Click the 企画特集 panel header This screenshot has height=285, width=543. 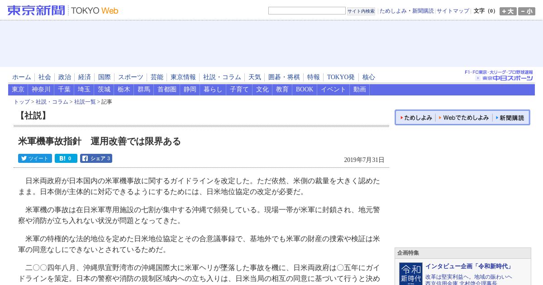pyautogui.click(x=462, y=253)
